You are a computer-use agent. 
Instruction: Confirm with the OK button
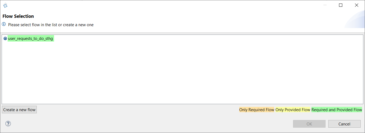click(309, 124)
